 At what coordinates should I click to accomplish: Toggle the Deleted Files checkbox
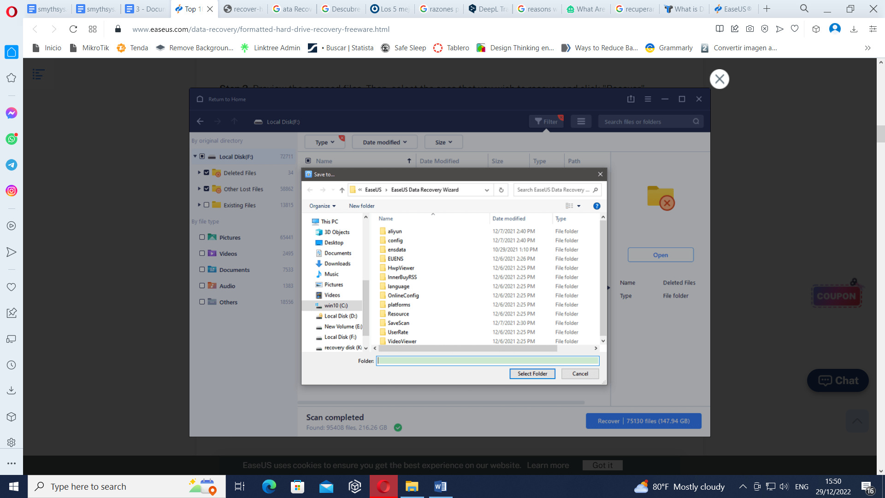point(206,173)
